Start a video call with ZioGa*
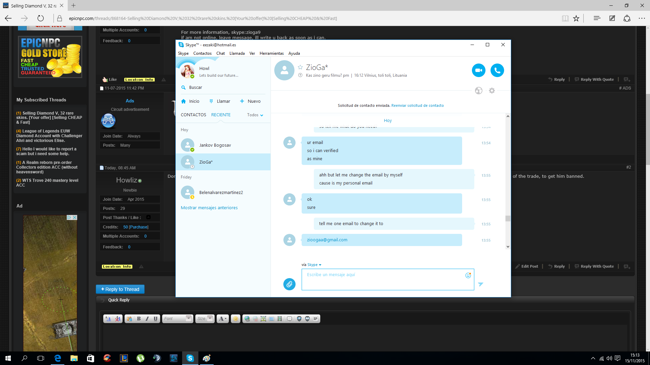The width and height of the screenshot is (650, 365). [478, 70]
